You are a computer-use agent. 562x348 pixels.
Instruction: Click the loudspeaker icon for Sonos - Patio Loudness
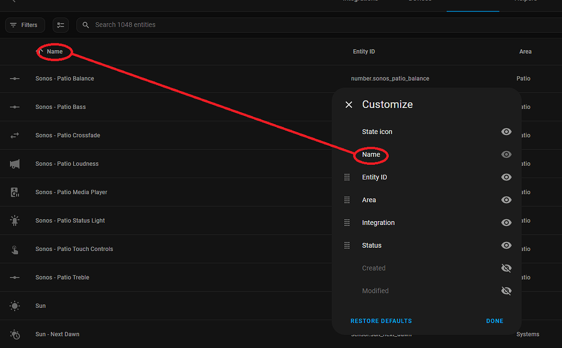coord(15,163)
